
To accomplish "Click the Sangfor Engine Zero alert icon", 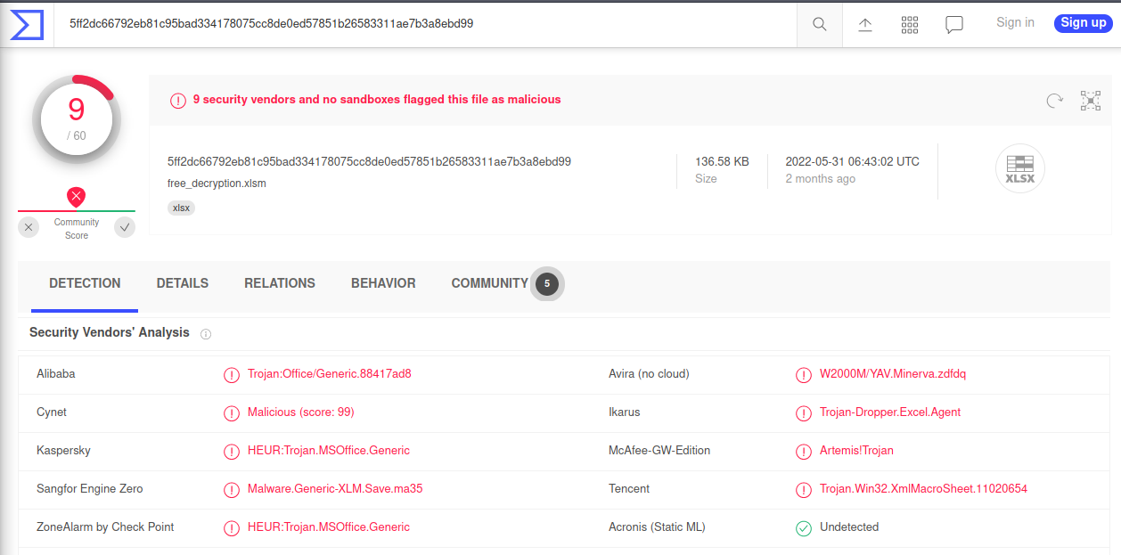I will click(x=232, y=490).
